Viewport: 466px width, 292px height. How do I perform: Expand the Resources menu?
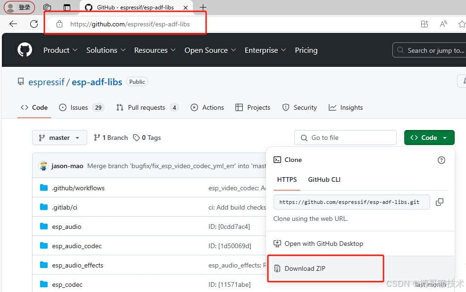pyautogui.click(x=155, y=50)
